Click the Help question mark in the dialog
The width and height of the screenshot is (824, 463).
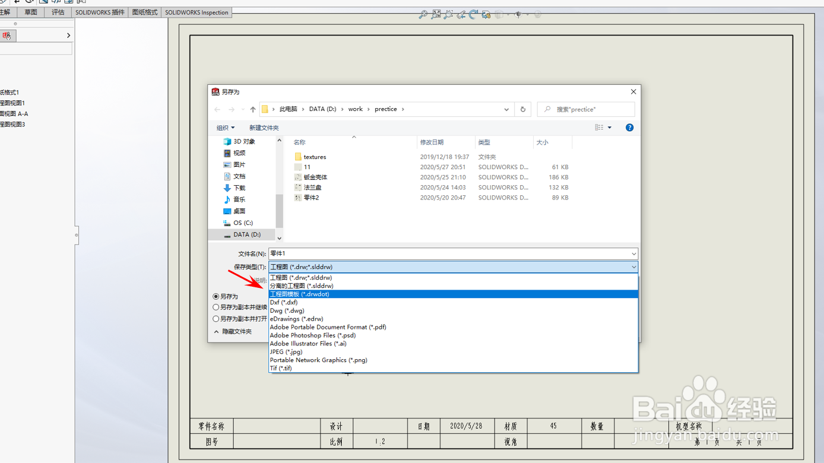point(629,127)
